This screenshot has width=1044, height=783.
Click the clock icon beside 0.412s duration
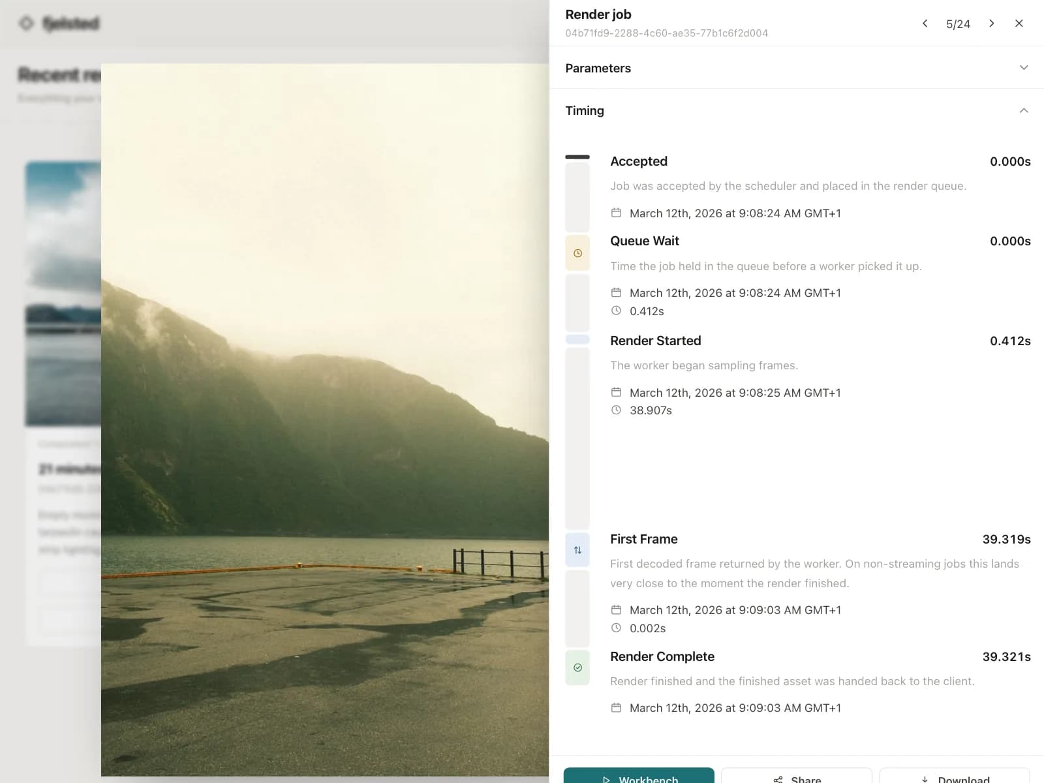click(616, 311)
